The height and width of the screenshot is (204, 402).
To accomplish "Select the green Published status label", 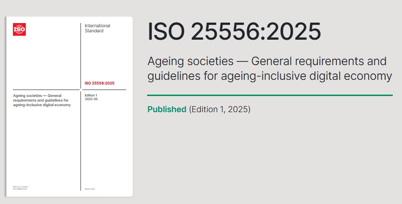I will tap(167, 109).
